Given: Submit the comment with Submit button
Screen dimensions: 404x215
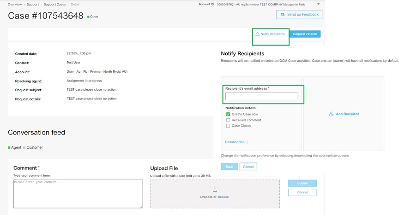Looking at the screenshot, I should pyautogui.click(x=302, y=183).
